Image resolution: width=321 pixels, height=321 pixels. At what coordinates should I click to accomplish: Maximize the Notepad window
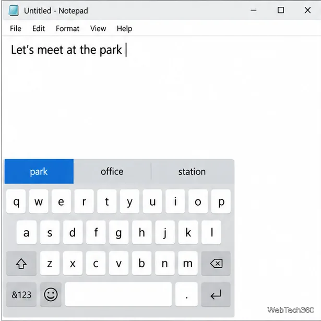pyautogui.click(x=281, y=10)
